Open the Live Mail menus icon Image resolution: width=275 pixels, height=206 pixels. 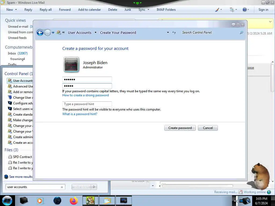tap(233, 10)
